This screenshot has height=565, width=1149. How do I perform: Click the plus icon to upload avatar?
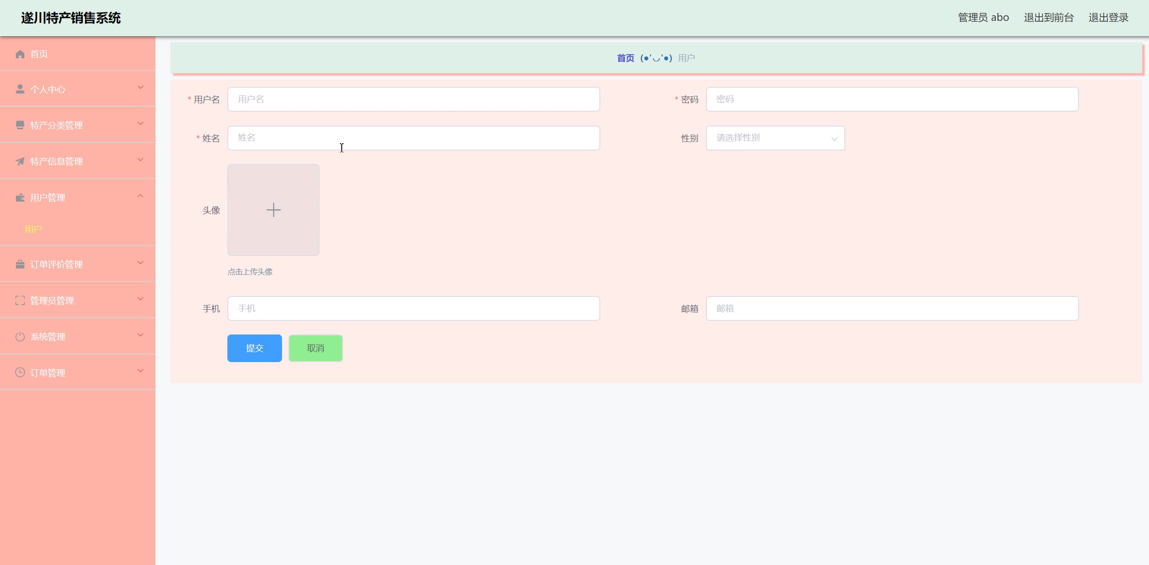point(273,210)
